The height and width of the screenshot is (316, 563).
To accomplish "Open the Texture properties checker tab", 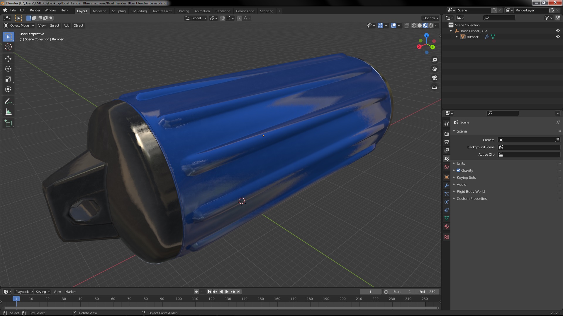I will (447, 237).
